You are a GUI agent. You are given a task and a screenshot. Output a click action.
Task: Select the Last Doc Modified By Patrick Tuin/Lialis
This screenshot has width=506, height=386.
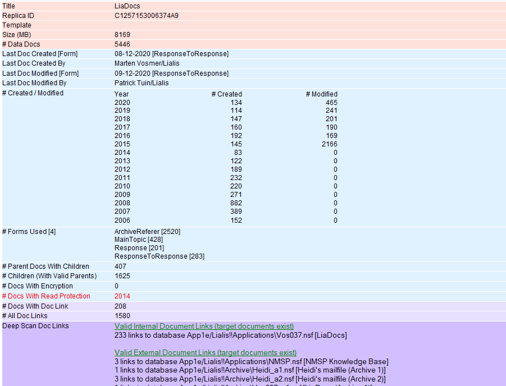140,82
